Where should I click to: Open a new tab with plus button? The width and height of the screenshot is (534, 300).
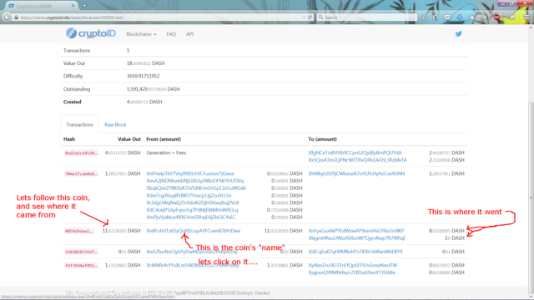coord(84,6)
